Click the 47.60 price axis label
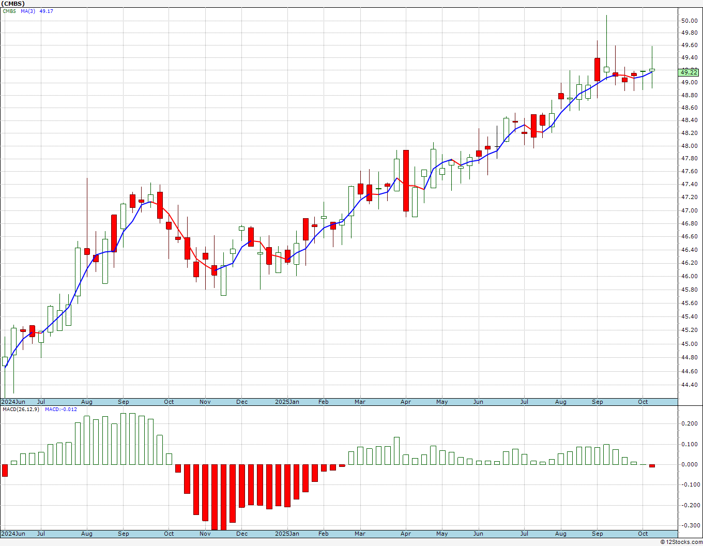 [x=690, y=172]
